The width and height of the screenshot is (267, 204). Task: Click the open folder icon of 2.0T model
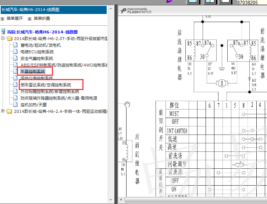[9, 39]
